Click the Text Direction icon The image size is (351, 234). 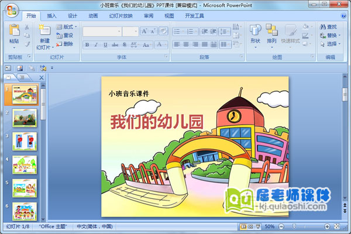[x=237, y=27]
